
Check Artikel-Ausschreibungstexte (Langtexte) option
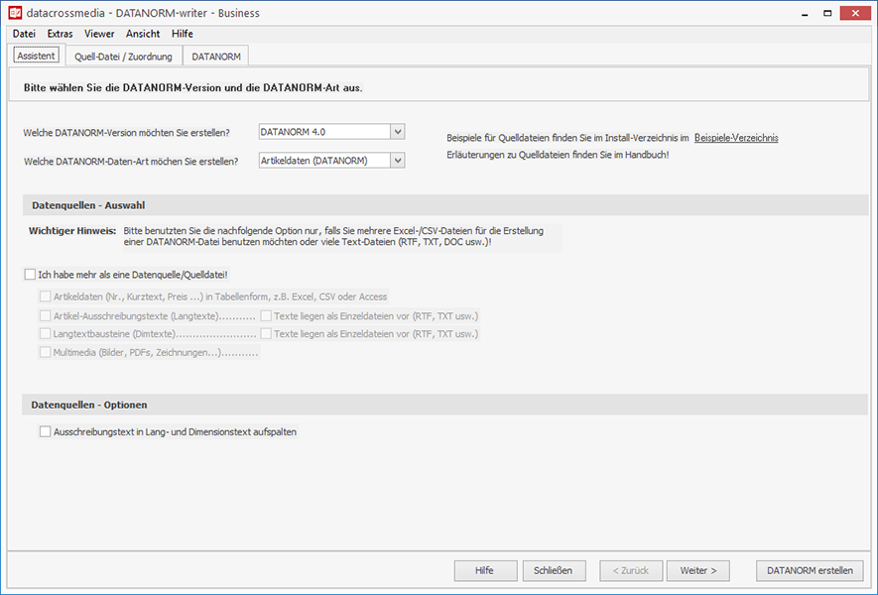point(46,315)
